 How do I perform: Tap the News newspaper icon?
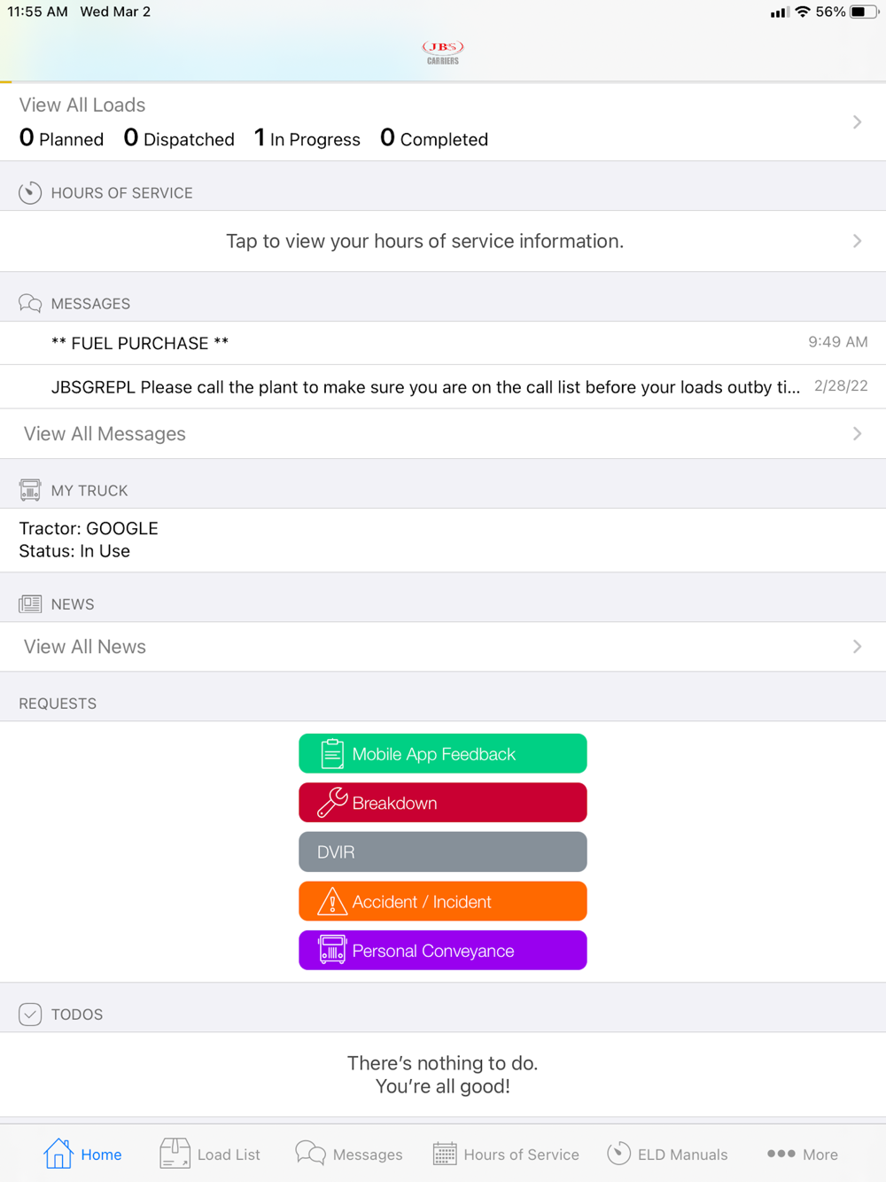point(30,604)
